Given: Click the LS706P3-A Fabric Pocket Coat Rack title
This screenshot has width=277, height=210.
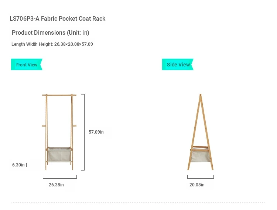Looking at the screenshot, I should pos(57,18).
